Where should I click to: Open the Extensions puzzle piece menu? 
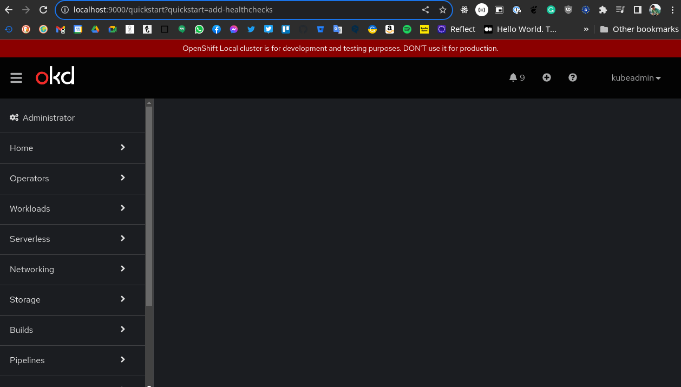603,10
